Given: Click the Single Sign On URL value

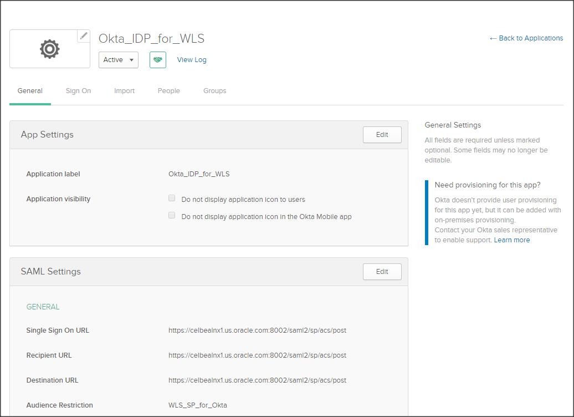Looking at the screenshot, I should 257,330.
